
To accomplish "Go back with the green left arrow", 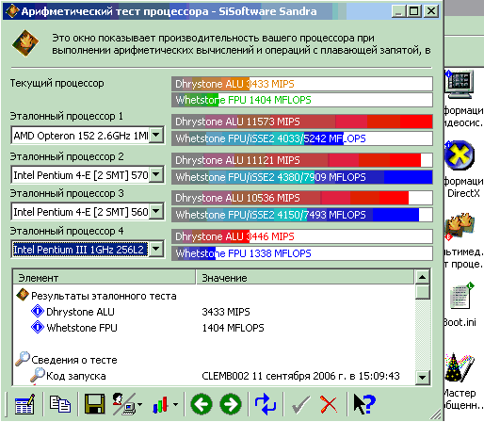I will pyautogui.click(x=202, y=404).
